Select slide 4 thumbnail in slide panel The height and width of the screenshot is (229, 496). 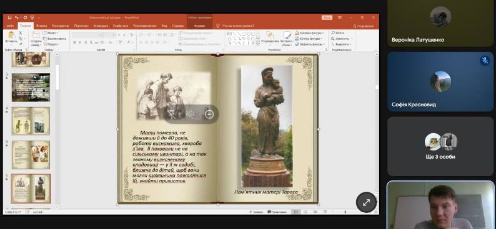tap(31, 121)
